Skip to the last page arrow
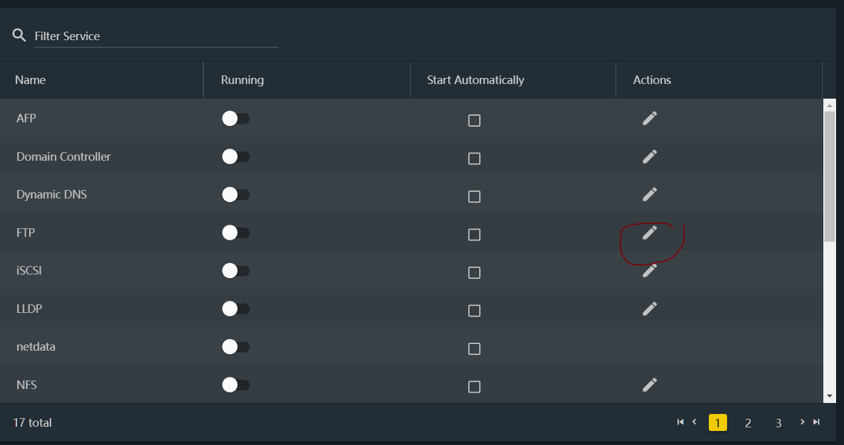 click(817, 422)
